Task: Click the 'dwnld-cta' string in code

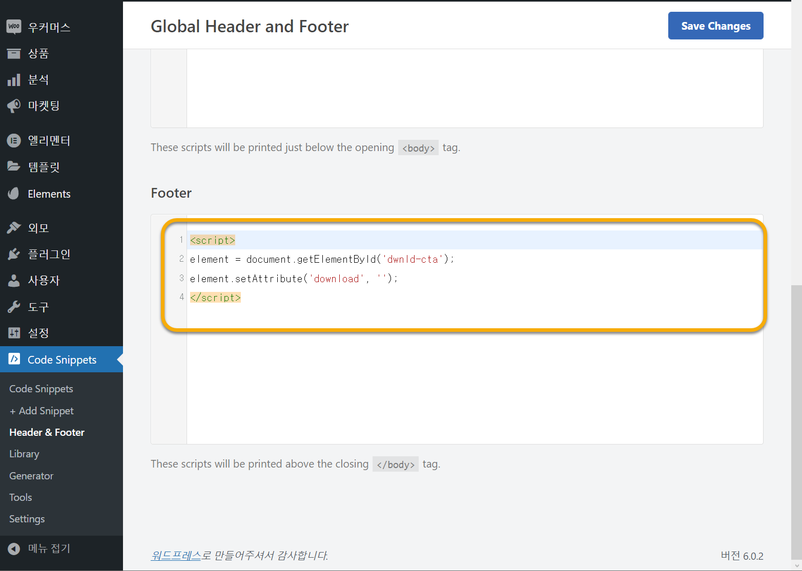Action: point(413,259)
